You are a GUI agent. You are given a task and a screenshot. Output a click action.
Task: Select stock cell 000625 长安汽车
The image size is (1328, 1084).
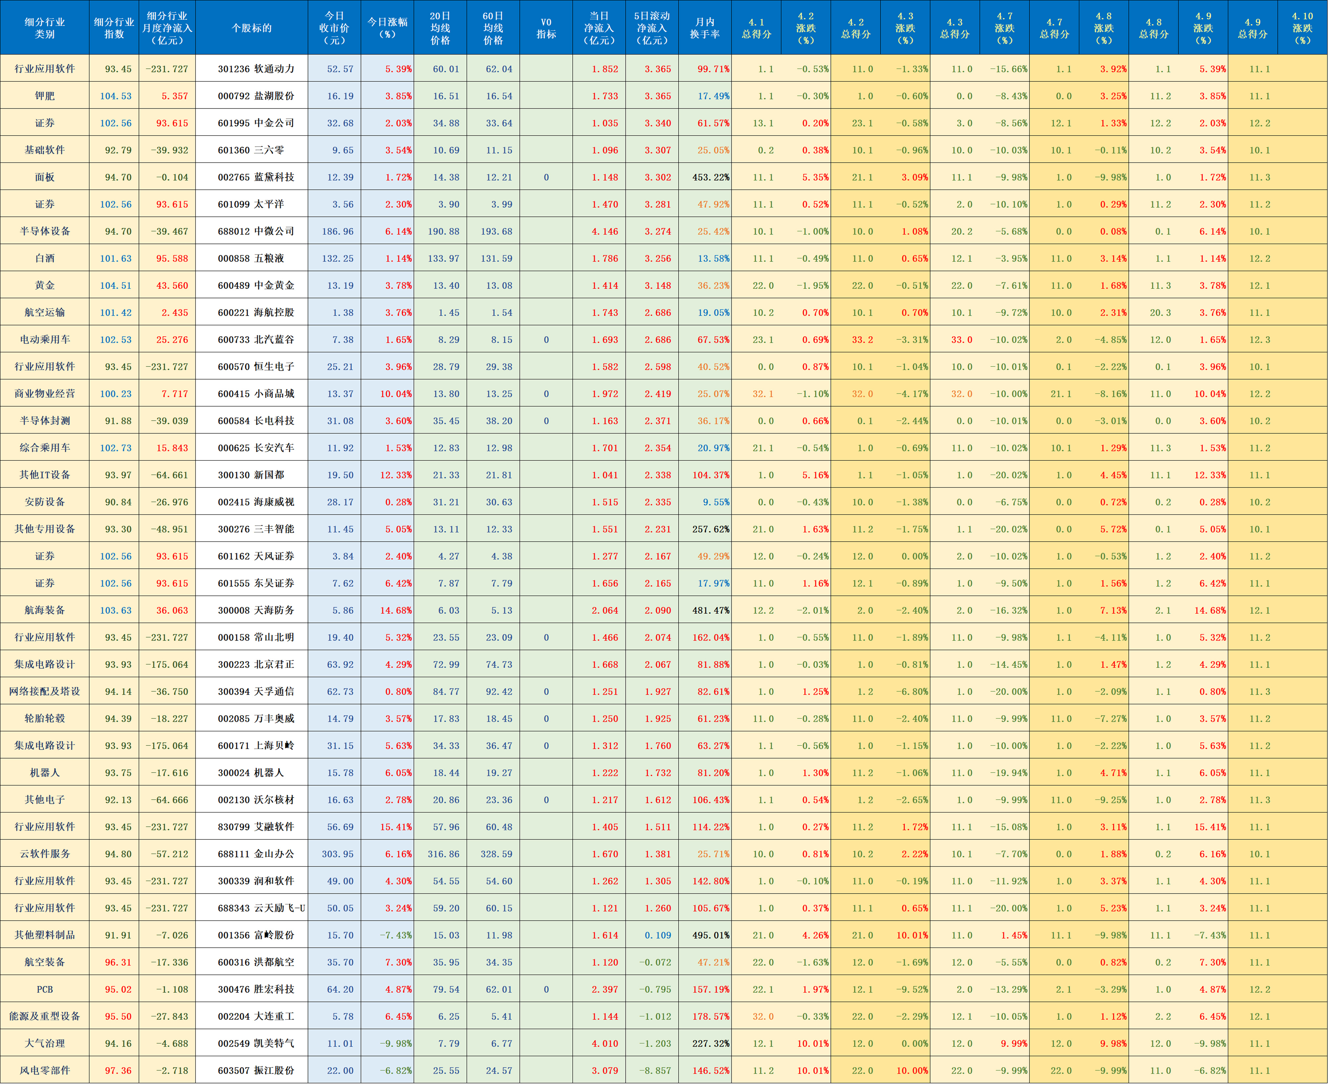click(x=252, y=448)
